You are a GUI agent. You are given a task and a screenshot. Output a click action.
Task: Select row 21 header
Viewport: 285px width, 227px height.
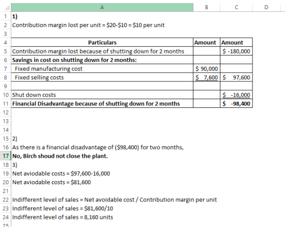click(5, 191)
